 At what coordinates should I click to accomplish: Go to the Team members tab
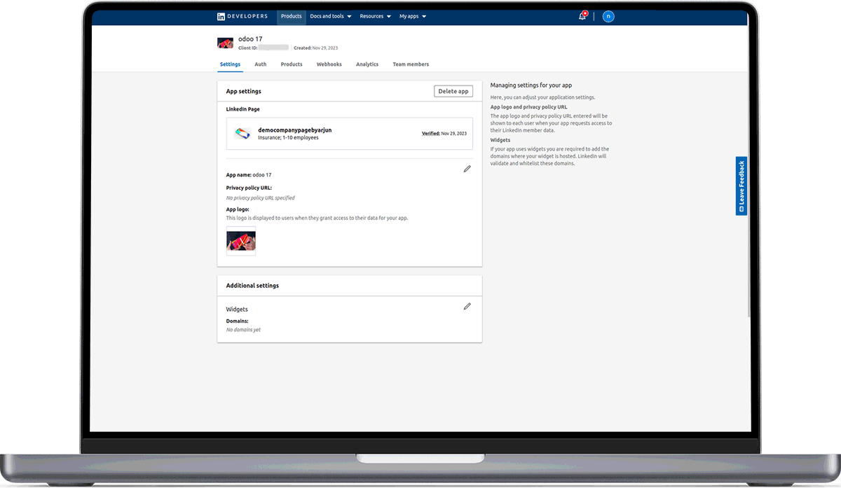pos(411,64)
